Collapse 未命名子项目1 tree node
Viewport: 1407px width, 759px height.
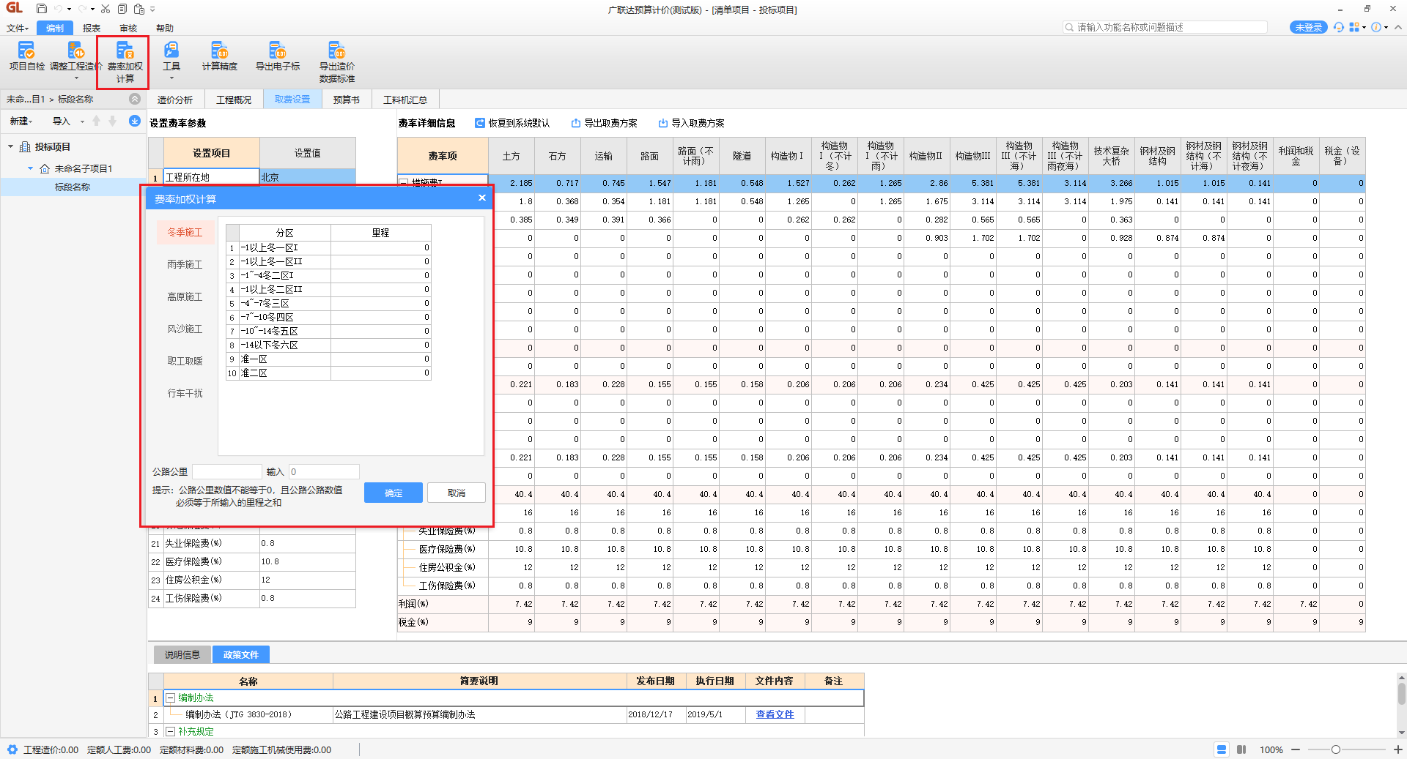coord(31,168)
